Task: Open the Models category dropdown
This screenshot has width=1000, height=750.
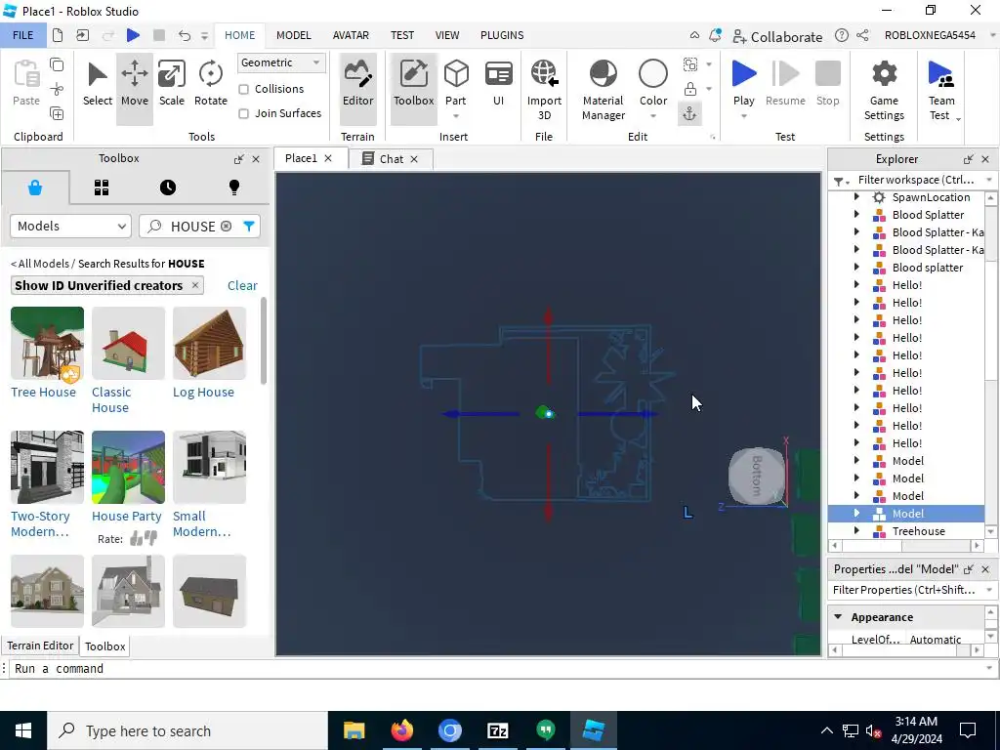Action: tap(70, 227)
